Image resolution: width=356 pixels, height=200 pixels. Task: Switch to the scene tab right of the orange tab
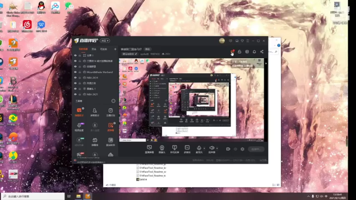(x=94, y=49)
